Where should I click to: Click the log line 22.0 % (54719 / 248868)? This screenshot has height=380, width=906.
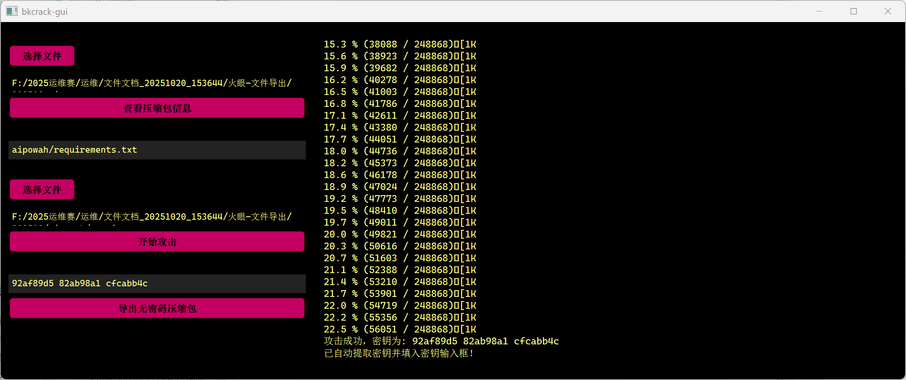(400, 306)
